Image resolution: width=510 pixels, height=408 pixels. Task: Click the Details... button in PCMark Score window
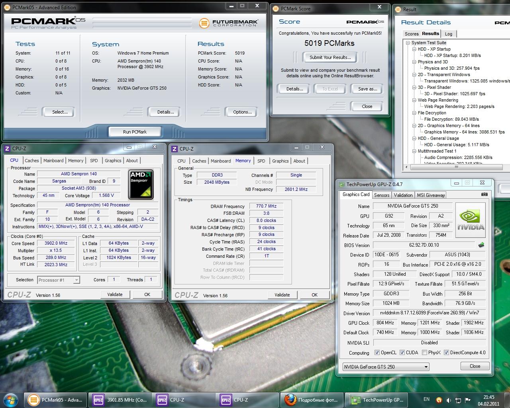[294, 89]
